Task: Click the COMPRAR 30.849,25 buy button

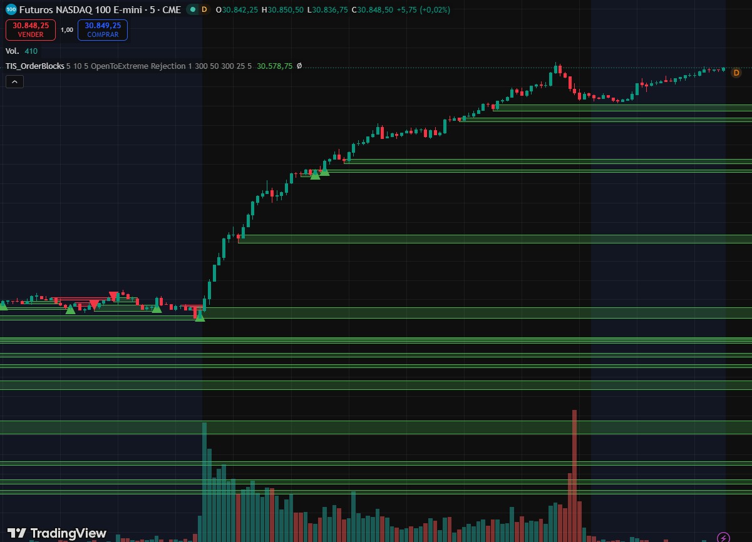Action: 103,30
